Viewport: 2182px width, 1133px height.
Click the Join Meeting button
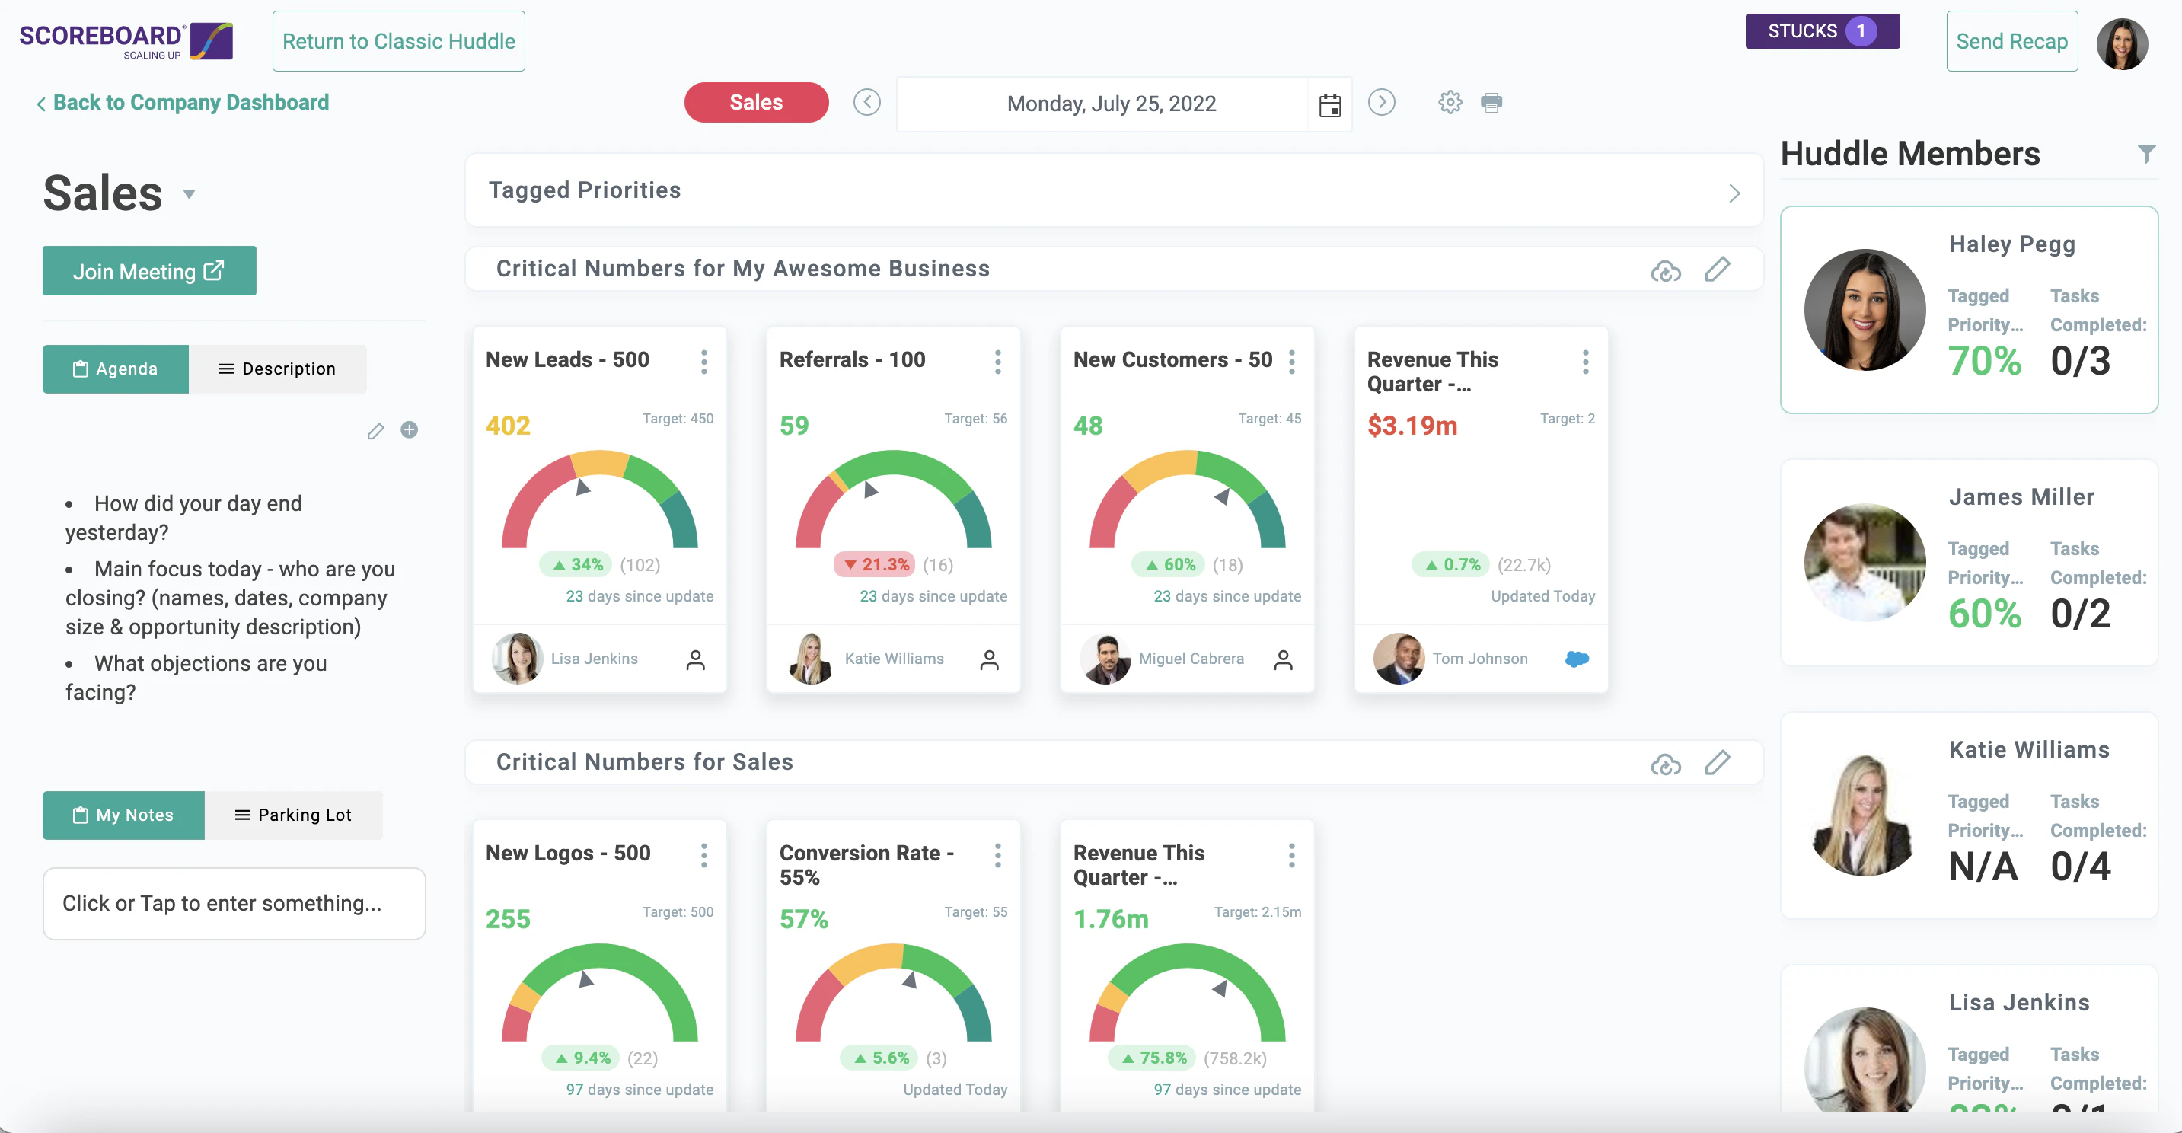pyautogui.click(x=148, y=270)
